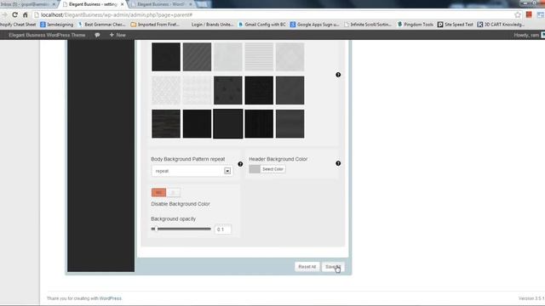Viewport: 545px width, 306px height.
Task: Click the red extension icon in browser toolbar
Action: pyautogui.click(x=529, y=15)
